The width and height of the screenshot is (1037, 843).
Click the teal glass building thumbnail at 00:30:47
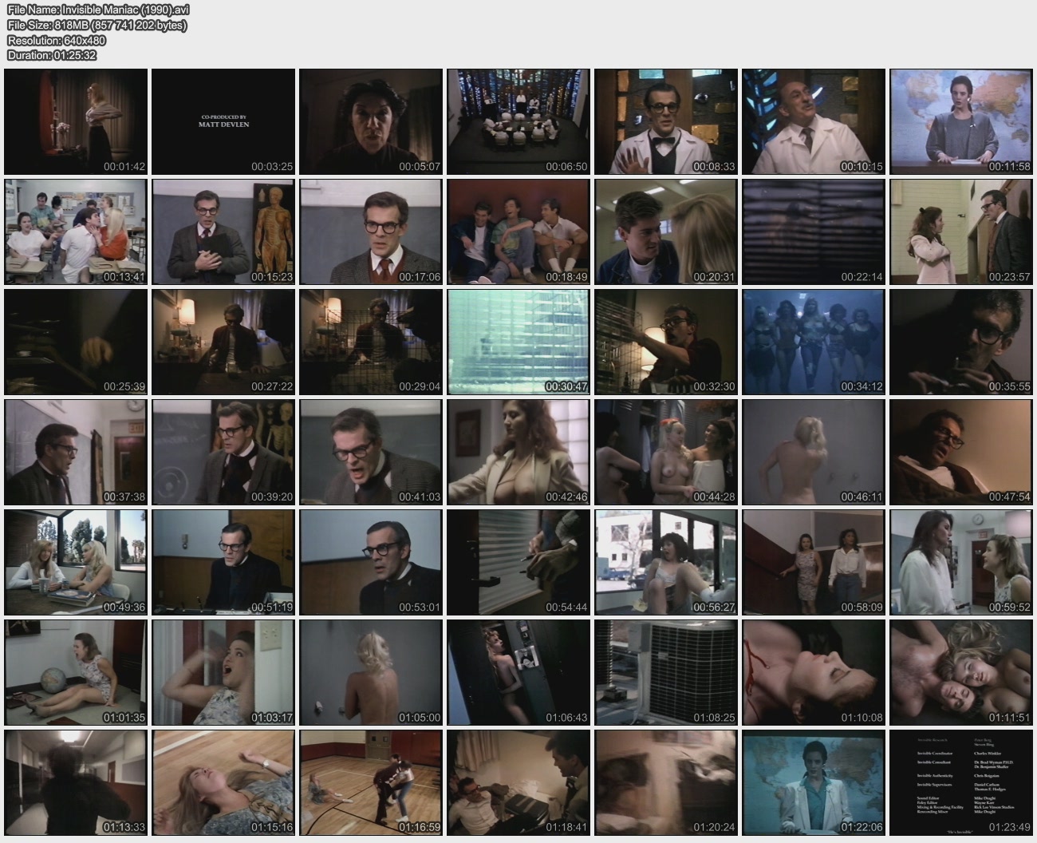tap(518, 342)
